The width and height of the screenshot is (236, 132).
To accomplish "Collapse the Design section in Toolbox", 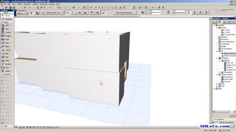I will [x=2, y=22].
